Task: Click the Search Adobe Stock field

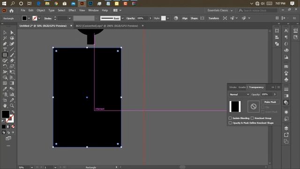Action: [258, 10]
